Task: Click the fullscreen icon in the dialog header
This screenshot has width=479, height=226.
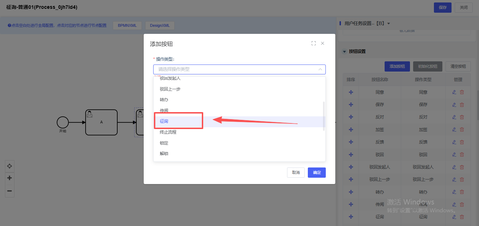Action: pyautogui.click(x=313, y=43)
